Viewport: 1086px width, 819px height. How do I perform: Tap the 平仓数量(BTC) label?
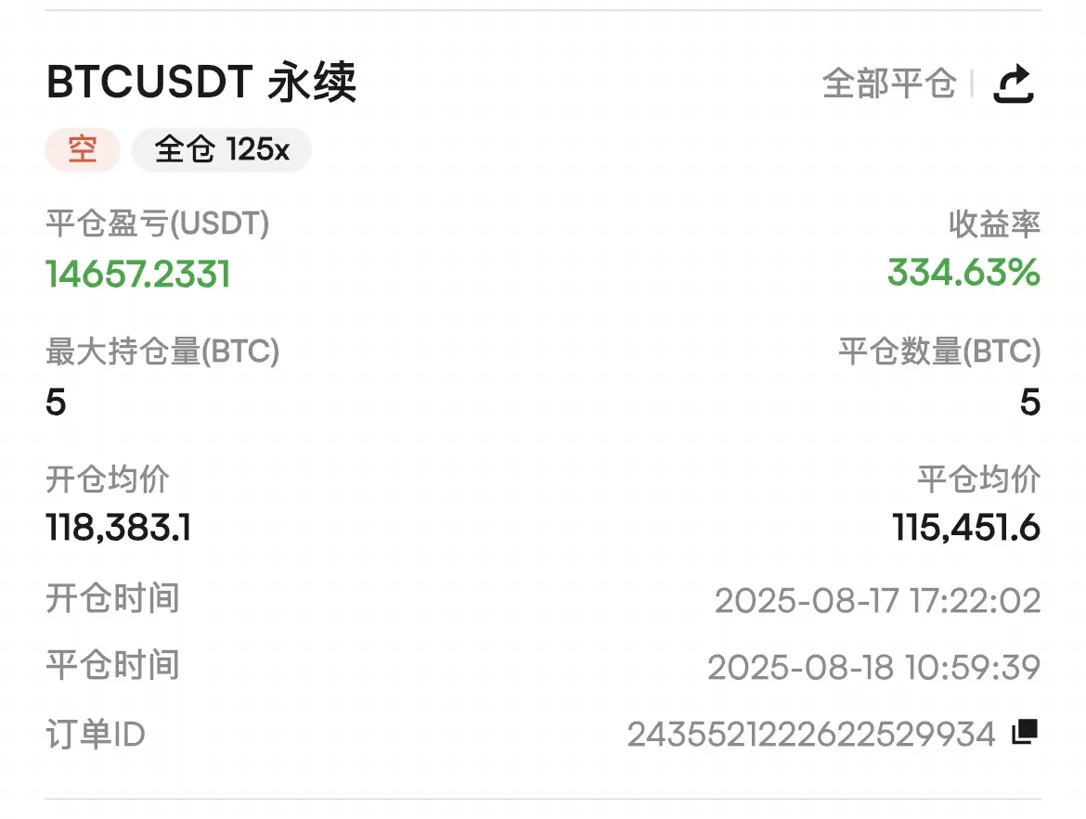940,351
